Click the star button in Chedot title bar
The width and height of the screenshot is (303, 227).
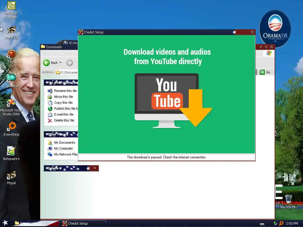coord(234,32)
